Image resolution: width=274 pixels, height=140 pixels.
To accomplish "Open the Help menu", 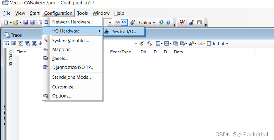I will pos(119,13).
